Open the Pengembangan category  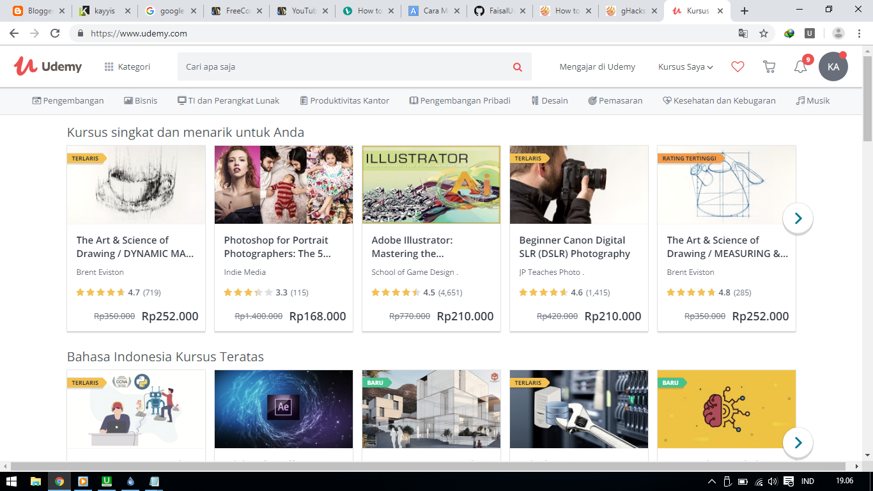[x=68, y=100]
